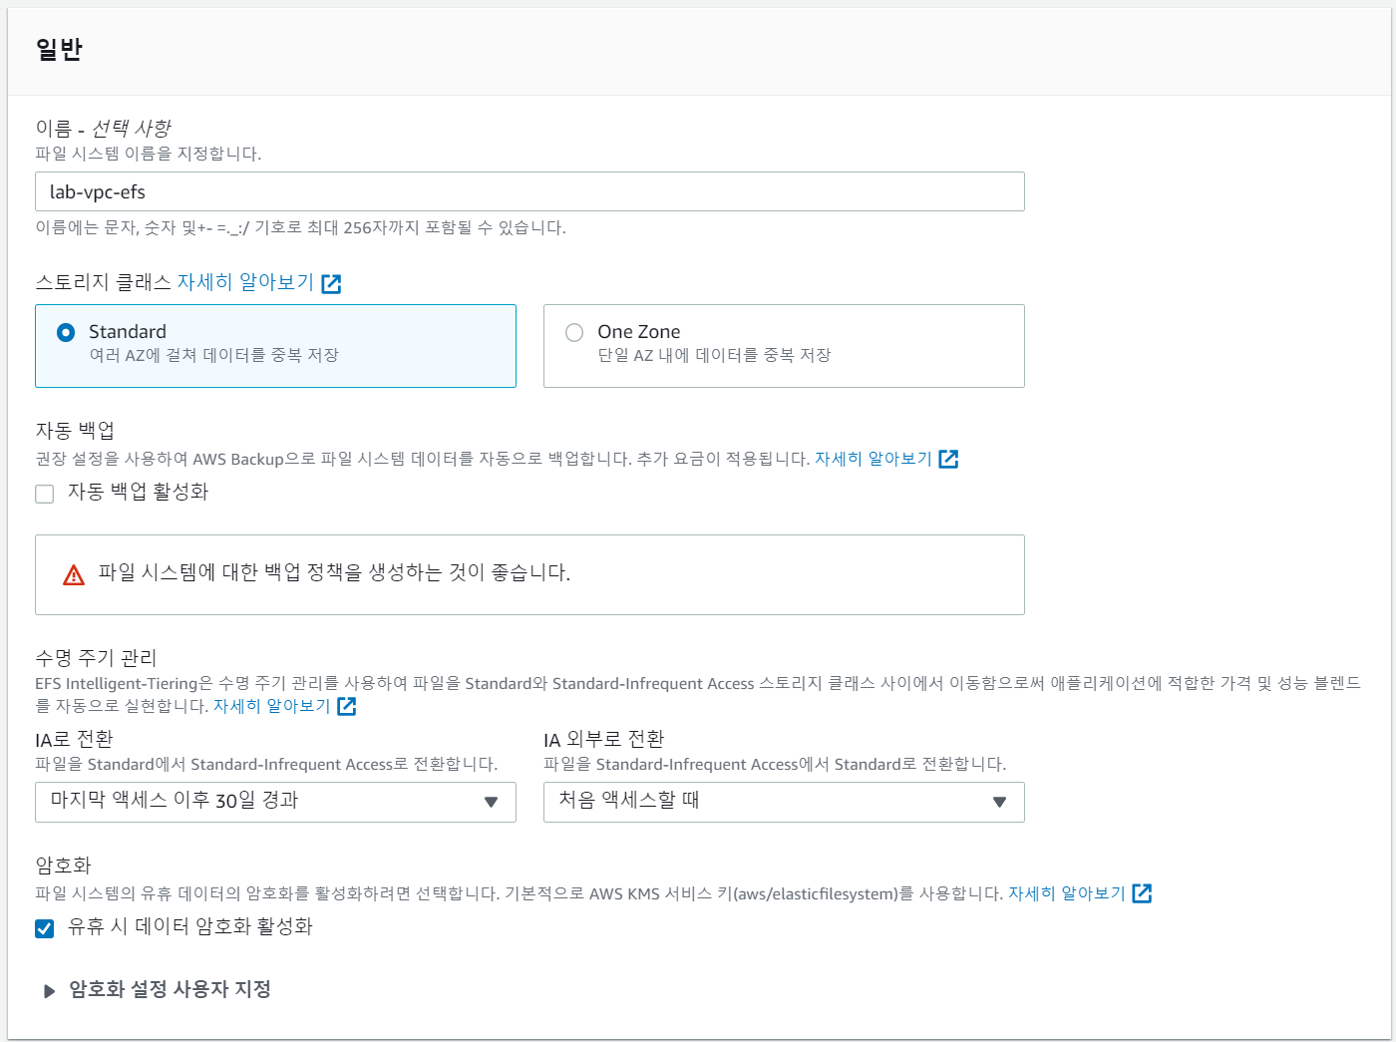This screenshot has width=1396, height=1042.
Task: Click the lab-vpc-efs name input field
Action: click(x=528, y=191)
